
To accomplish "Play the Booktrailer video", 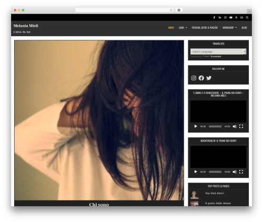I will pos(196,172).
